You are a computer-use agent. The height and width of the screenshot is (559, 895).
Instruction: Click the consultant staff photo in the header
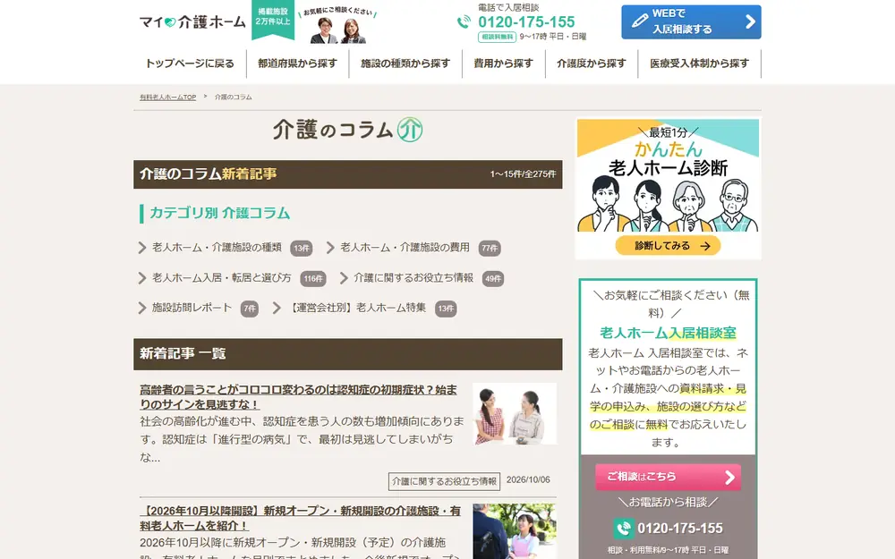338,30
